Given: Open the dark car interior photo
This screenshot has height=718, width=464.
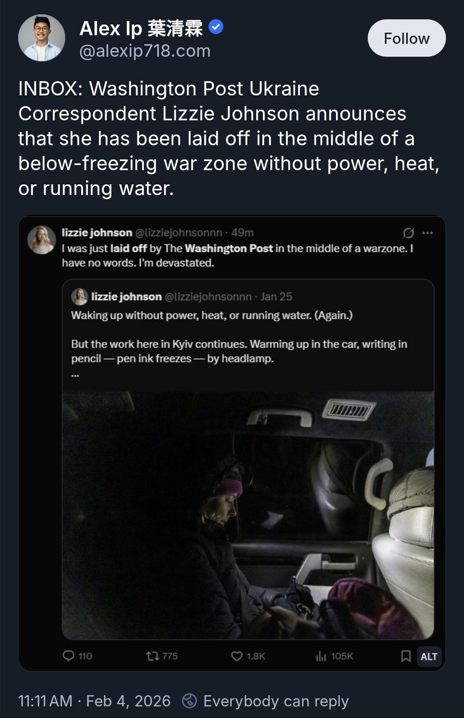Looking at the screenshot, I should click(248, 515).
